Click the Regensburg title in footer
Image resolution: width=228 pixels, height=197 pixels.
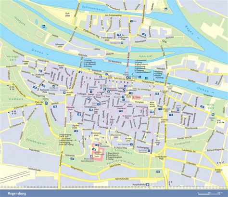tap(17, 194)
